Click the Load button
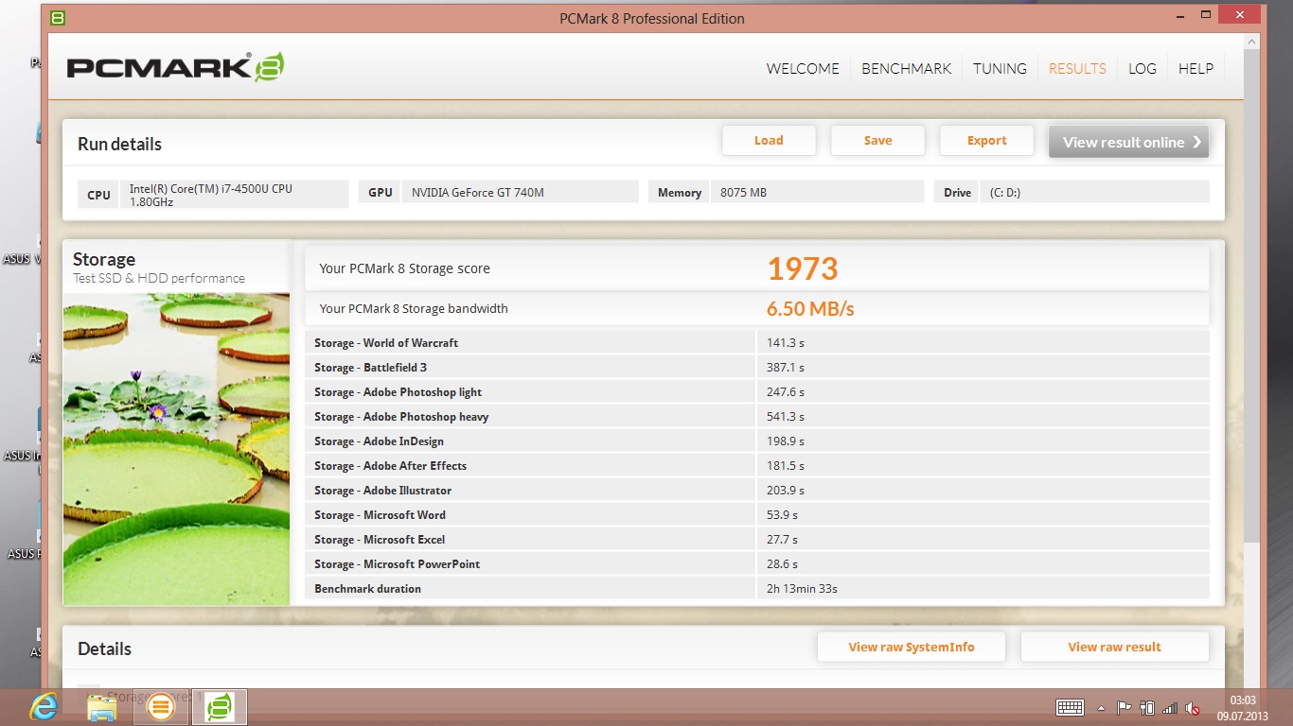1293x726 pixels. pos(769,140)
